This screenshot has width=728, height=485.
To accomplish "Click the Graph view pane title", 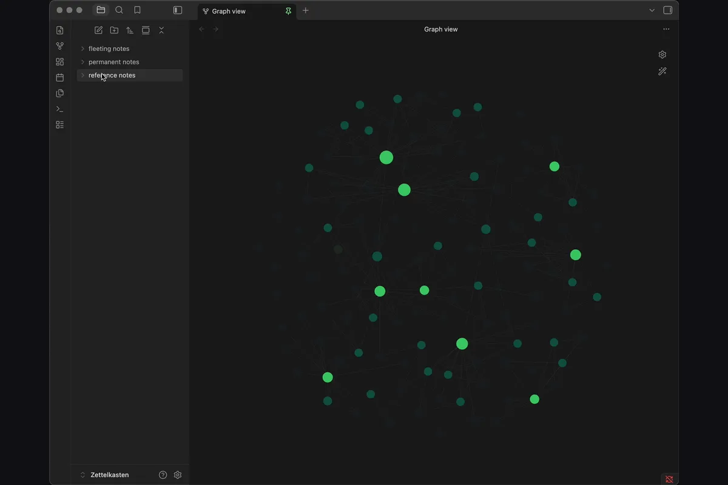I will [441, 29].
